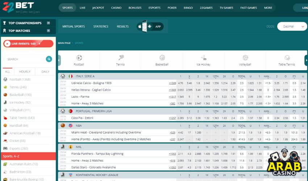Expand the Top Matches panel arrow
308x181 pixels.
48,31
